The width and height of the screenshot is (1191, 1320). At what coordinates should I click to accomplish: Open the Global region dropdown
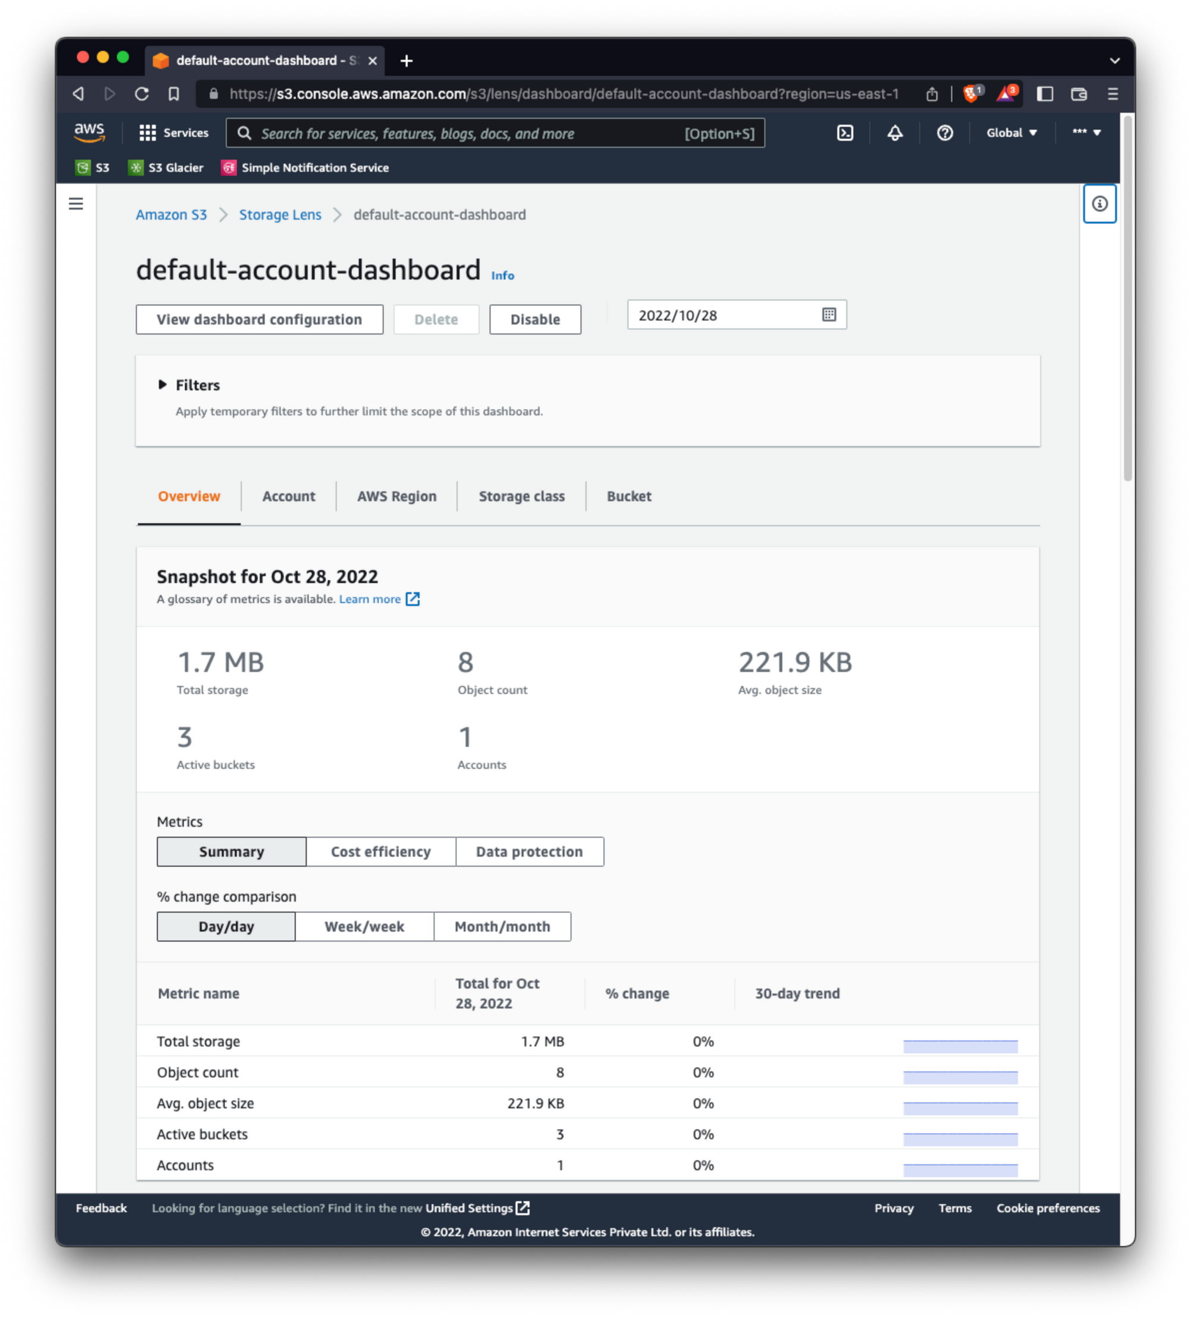click(x=1011, y=133)
